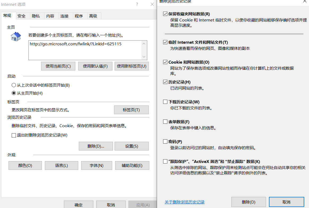Select 从上次会话中的标签页开始 radio option

click(14, 85)
